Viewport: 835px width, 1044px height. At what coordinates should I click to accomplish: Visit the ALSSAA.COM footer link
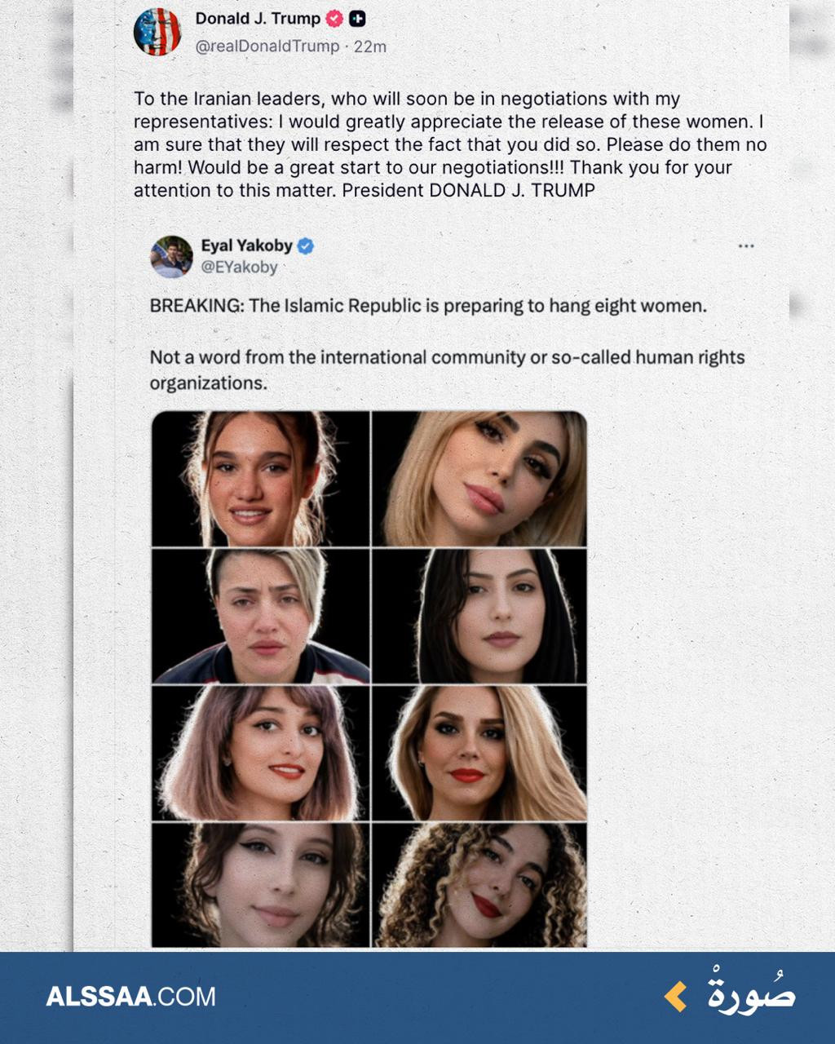point(130,997)
